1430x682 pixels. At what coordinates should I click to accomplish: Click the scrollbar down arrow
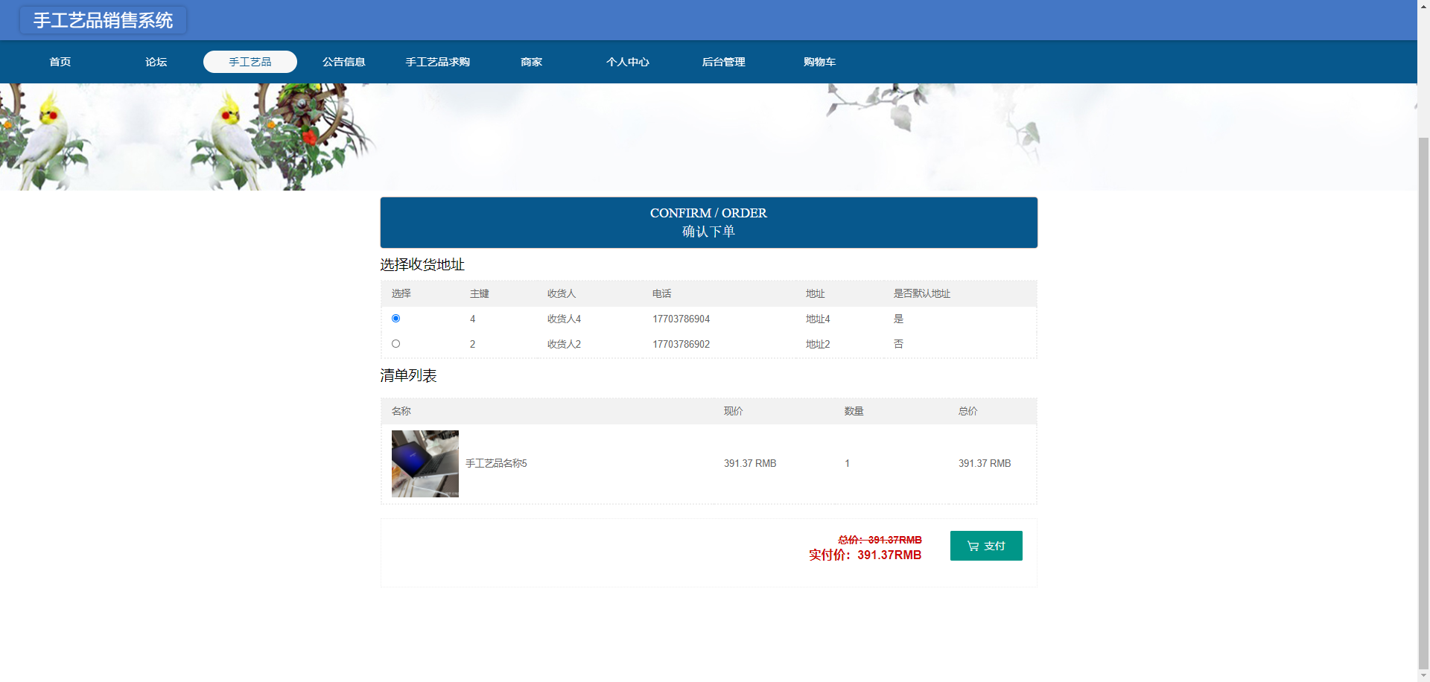click(1423, 675)
